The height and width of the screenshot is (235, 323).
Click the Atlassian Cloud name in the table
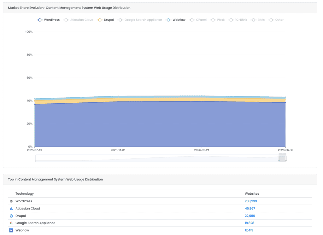[x=28, y=209]
